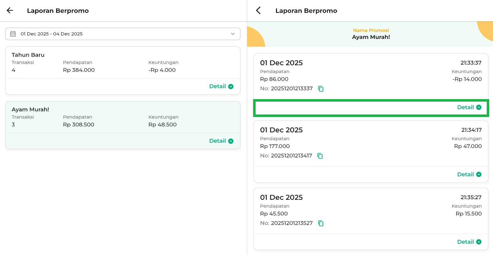493x255 pixels.
Task: Select the Tahun Baru promo card title
Action: click(x=28, y=55)
